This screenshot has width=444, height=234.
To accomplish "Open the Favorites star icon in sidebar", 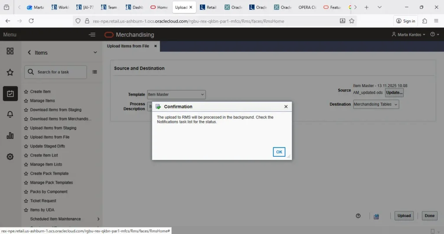I will coord(10,72).
